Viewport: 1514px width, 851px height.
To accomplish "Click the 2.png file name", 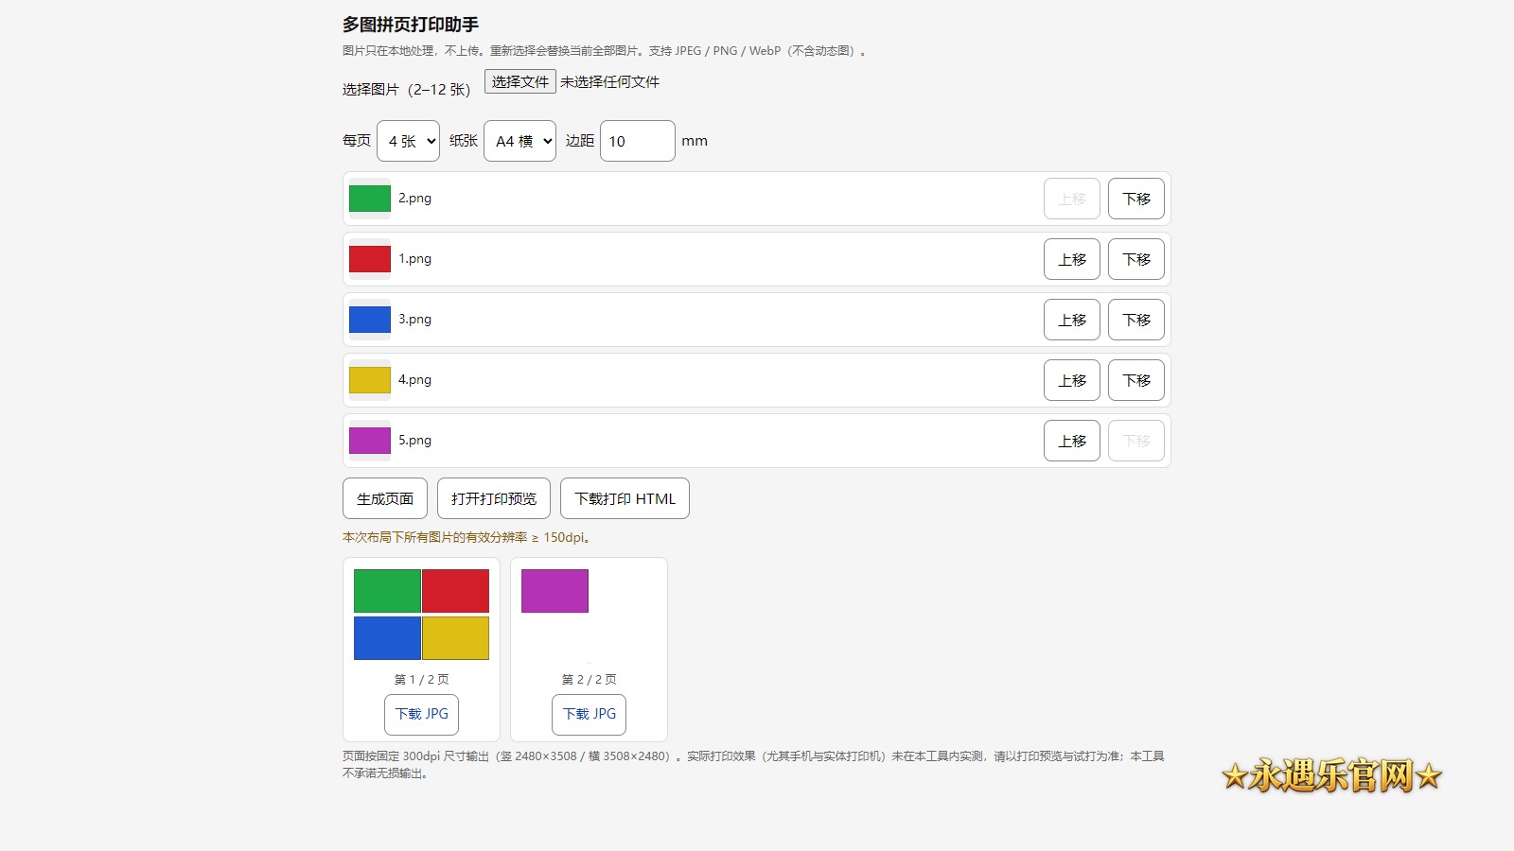I will tap(414, 199).
